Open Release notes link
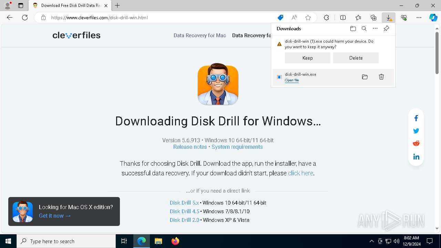The image size is (441, 248). pos(190,147)
